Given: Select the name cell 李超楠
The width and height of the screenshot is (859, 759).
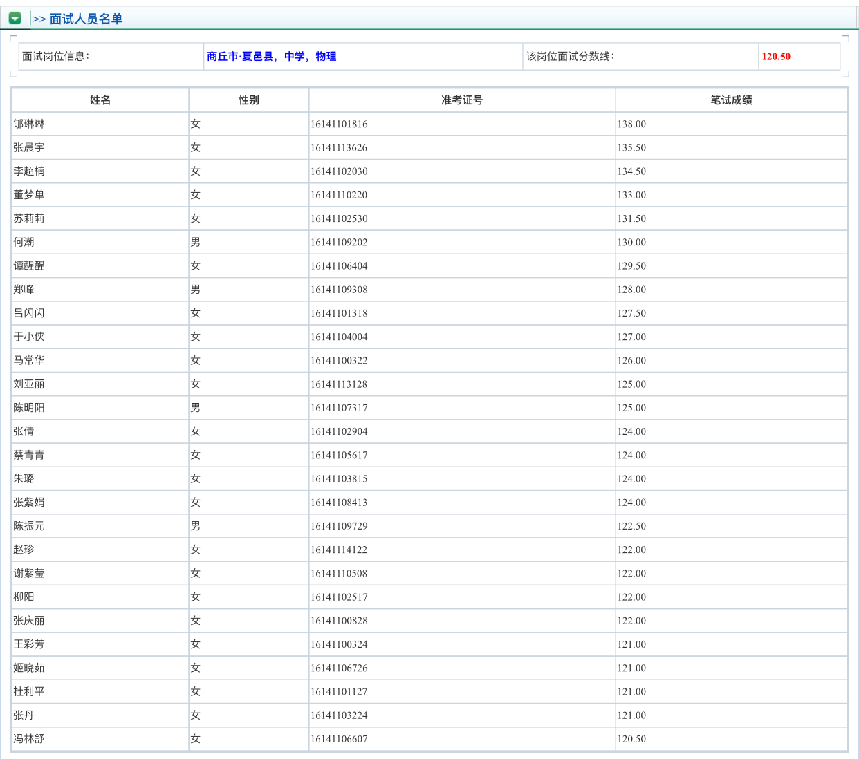Looking at the screenshot, I should [29, 171].
